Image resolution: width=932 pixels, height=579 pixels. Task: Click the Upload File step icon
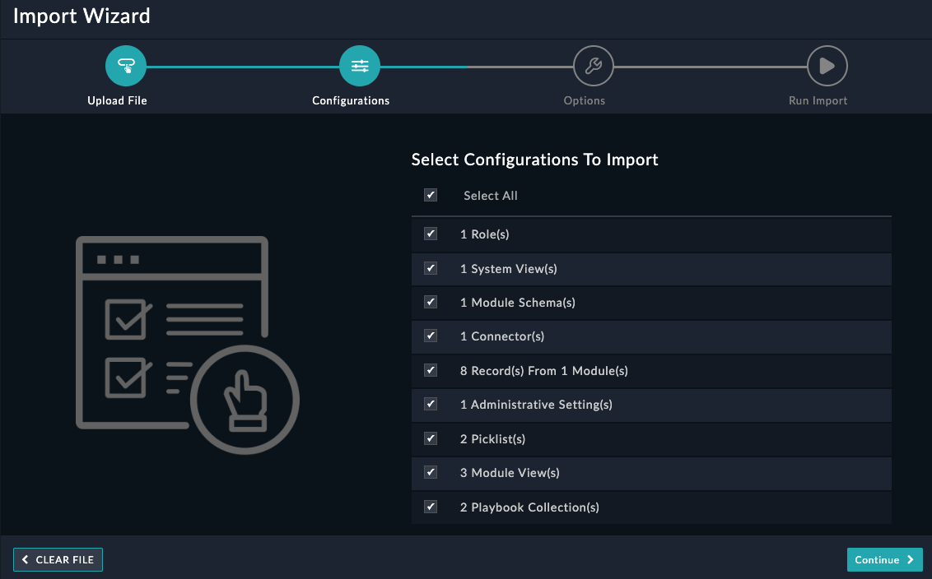(x=126, y=66)
